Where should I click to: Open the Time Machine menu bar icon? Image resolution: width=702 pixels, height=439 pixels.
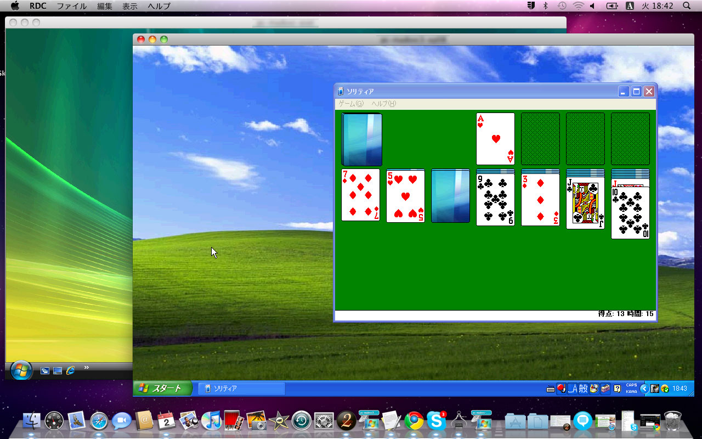(x=562, y=6)
